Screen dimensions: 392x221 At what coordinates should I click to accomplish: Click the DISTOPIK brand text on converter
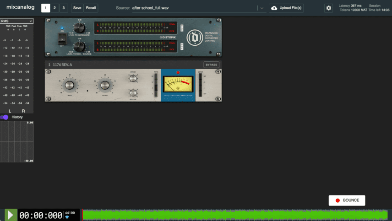[168, 38]
